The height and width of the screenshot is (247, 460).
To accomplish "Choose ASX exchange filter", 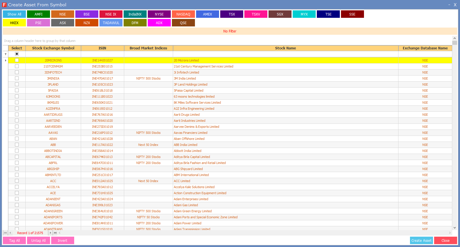I will [x=63, y=23].
